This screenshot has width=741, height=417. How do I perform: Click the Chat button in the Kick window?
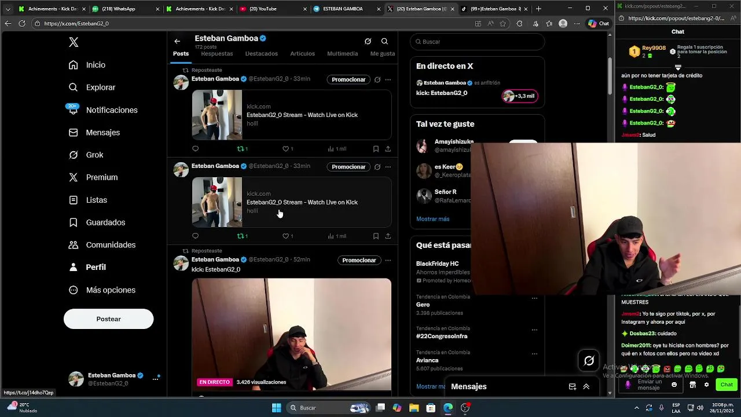click(x=727, y=385)
